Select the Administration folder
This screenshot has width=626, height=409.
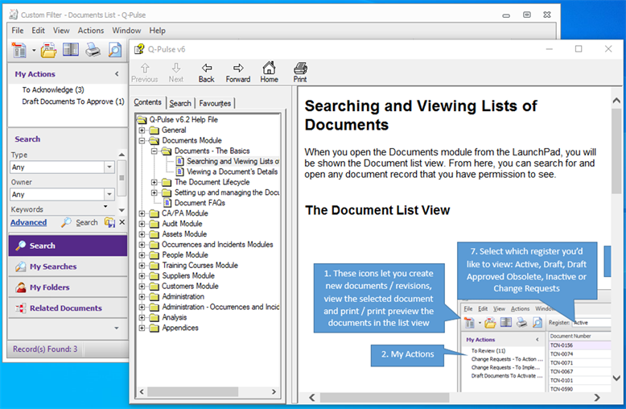click(x=183, y=296)
